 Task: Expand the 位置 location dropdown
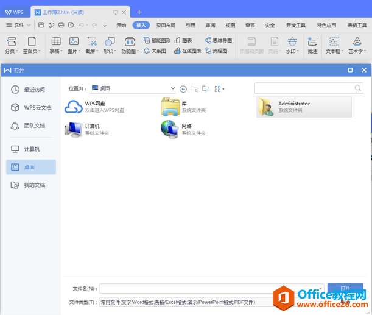pos(173,88)
